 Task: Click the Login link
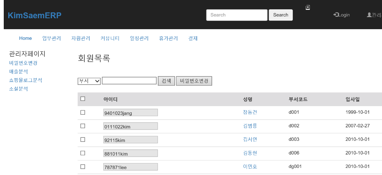pyautogui.click(x=342, y=15)
